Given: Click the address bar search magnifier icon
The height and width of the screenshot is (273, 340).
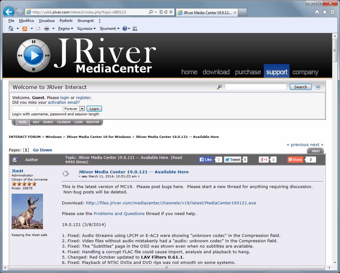Looking at the screenshot, I should click(151, 12).
